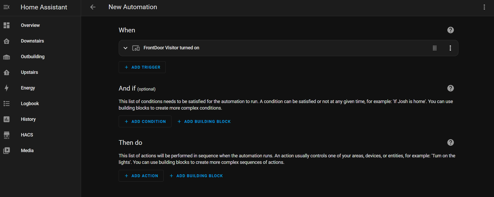Click the Home Assistant title
This screenshot has height=197, width=494.
[x=44, y=7]
